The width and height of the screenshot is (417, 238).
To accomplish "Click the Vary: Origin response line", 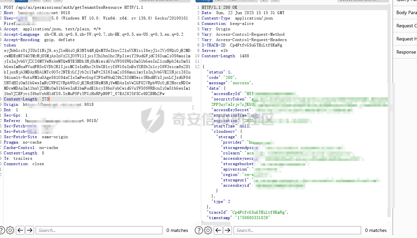I will [216, 29].
